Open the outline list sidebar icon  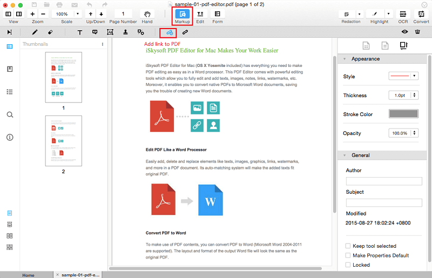tap(10, 92)
